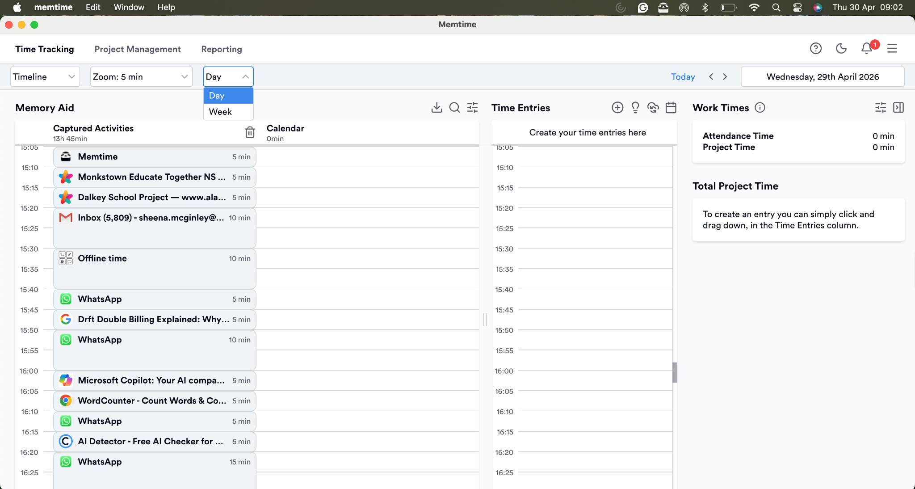Switch to Project Management tab
This screenshot has width=915, height=489.
[x=138, y=49]
